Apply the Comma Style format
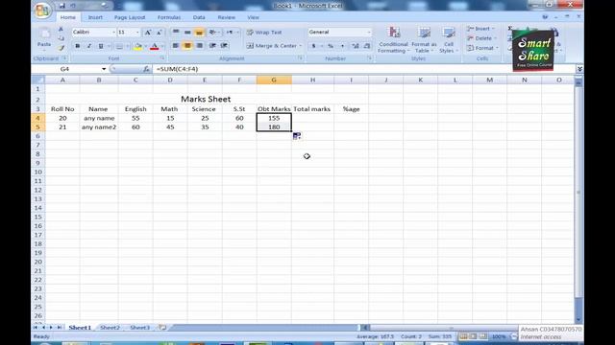615x345 pixels. (x=342, y=46)
